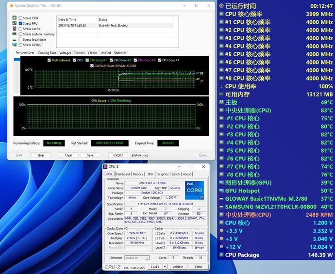Viewport: 335px width, 274px height.
Task: Toggle CPU Core #1 graph checkbox
Action: click(87, 60)
